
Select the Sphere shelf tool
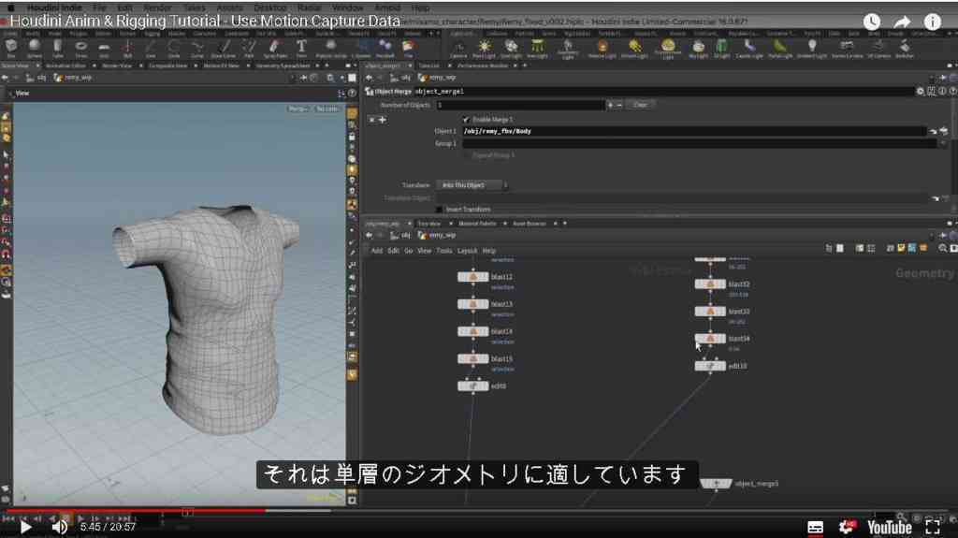pyautogui.click(x=35, y=47)
